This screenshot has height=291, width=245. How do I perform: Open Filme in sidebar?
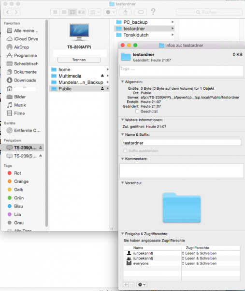tap(16, 113)
